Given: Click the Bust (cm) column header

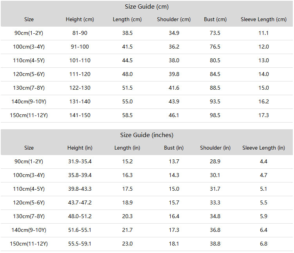Looking at the screenshot, I should click(215, 19).
